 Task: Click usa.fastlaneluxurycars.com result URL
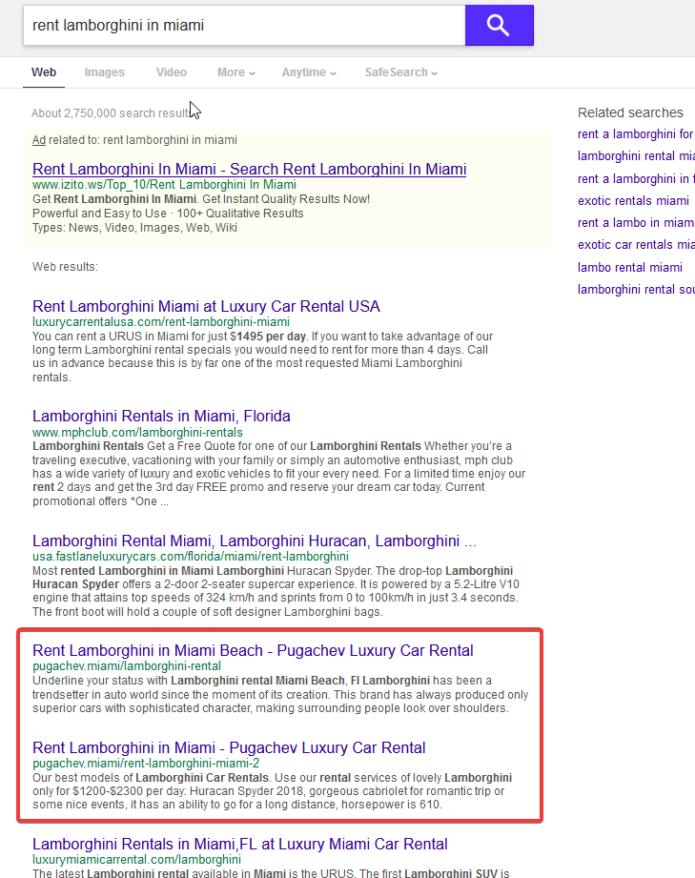[x=191, y=557]
